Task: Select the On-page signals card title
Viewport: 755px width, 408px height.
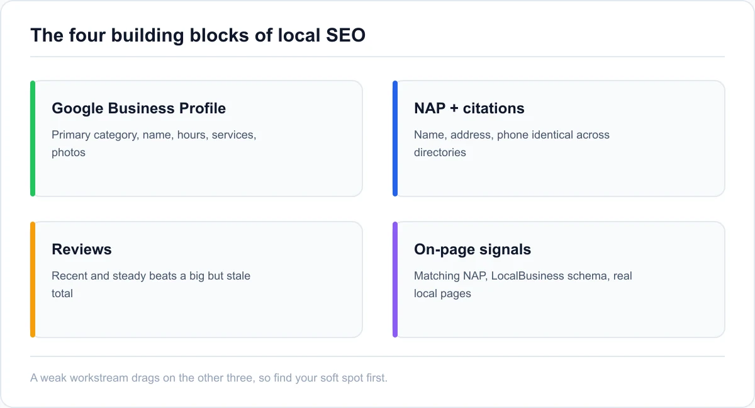Action: [473, 249]
